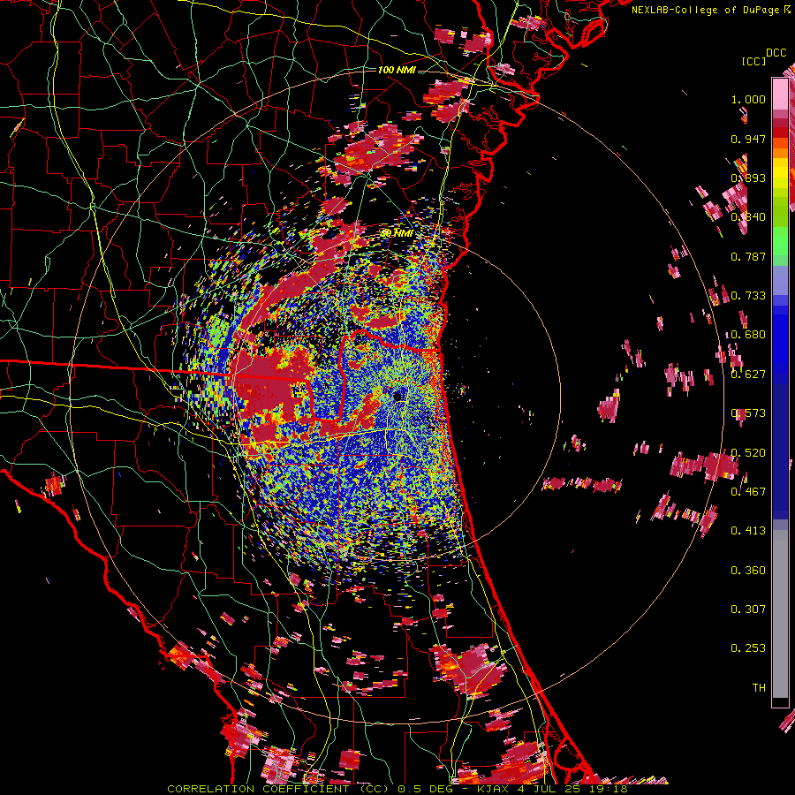Click the DCC label above the color scale
This screenshot has width=795, height=795.
click(x=776, y=53)
